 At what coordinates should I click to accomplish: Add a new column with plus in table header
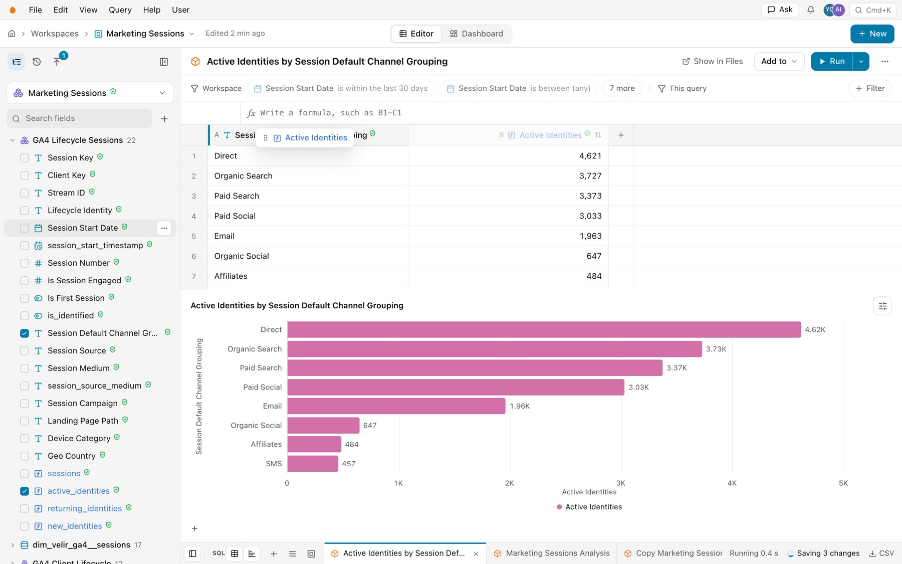pos(621,135)
